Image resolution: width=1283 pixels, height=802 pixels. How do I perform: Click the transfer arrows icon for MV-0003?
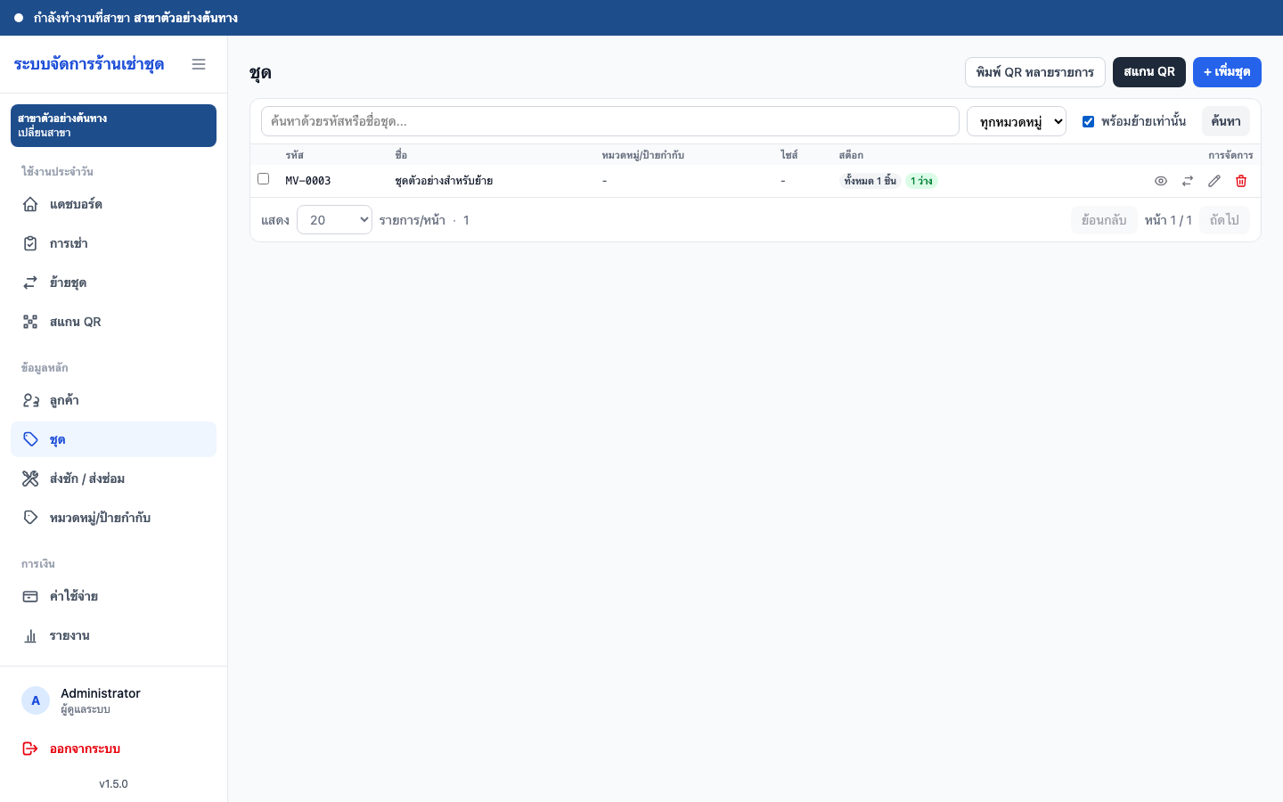[x=1188, y=181]
